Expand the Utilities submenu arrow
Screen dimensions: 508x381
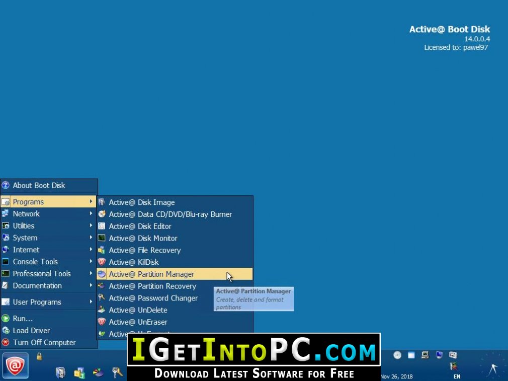point(91,225)
